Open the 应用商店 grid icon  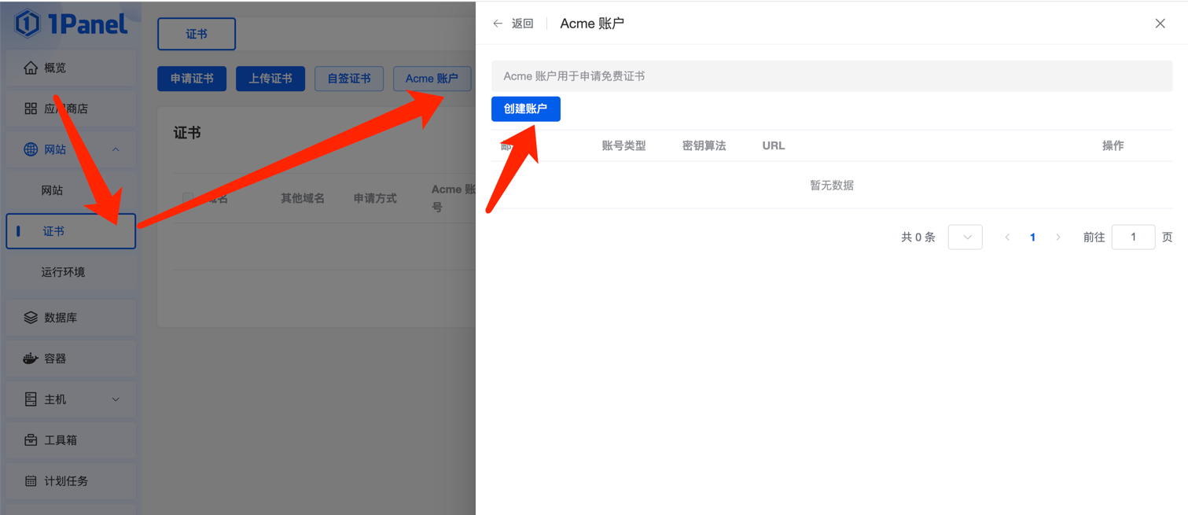(31, 109)
